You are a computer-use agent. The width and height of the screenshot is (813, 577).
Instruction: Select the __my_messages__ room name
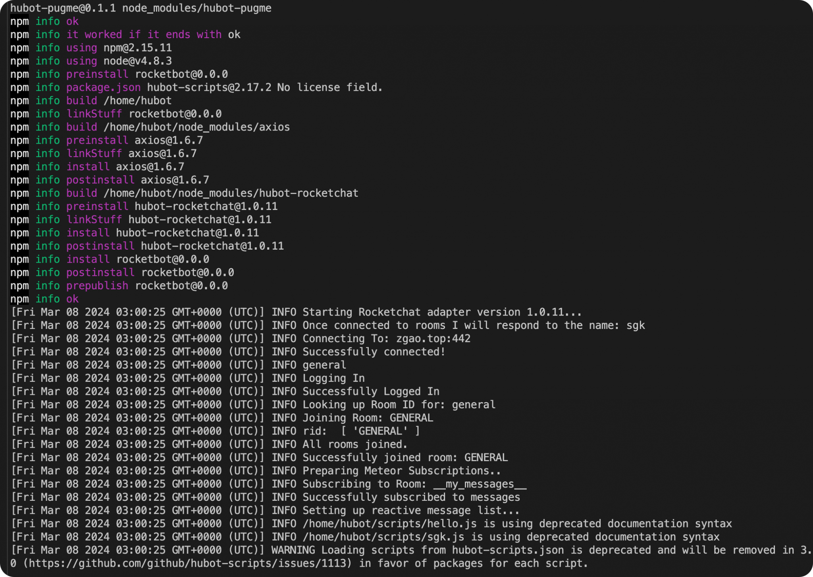point(480,484)
